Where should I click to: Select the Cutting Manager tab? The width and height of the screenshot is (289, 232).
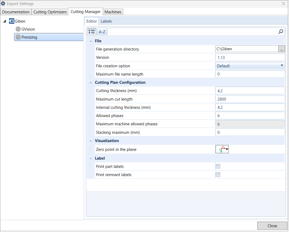coord(86,12)
